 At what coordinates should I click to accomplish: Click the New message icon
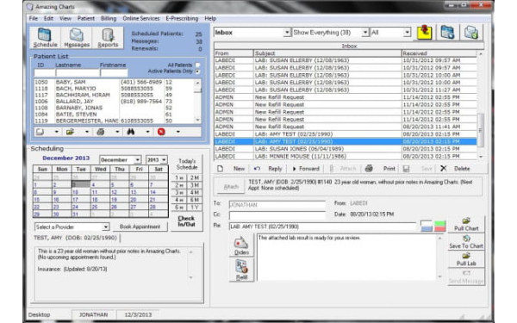220,169
